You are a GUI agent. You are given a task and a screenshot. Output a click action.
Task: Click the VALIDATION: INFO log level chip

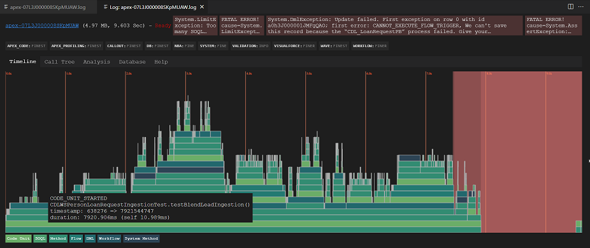pyautogui.click(x=250, y=46)
